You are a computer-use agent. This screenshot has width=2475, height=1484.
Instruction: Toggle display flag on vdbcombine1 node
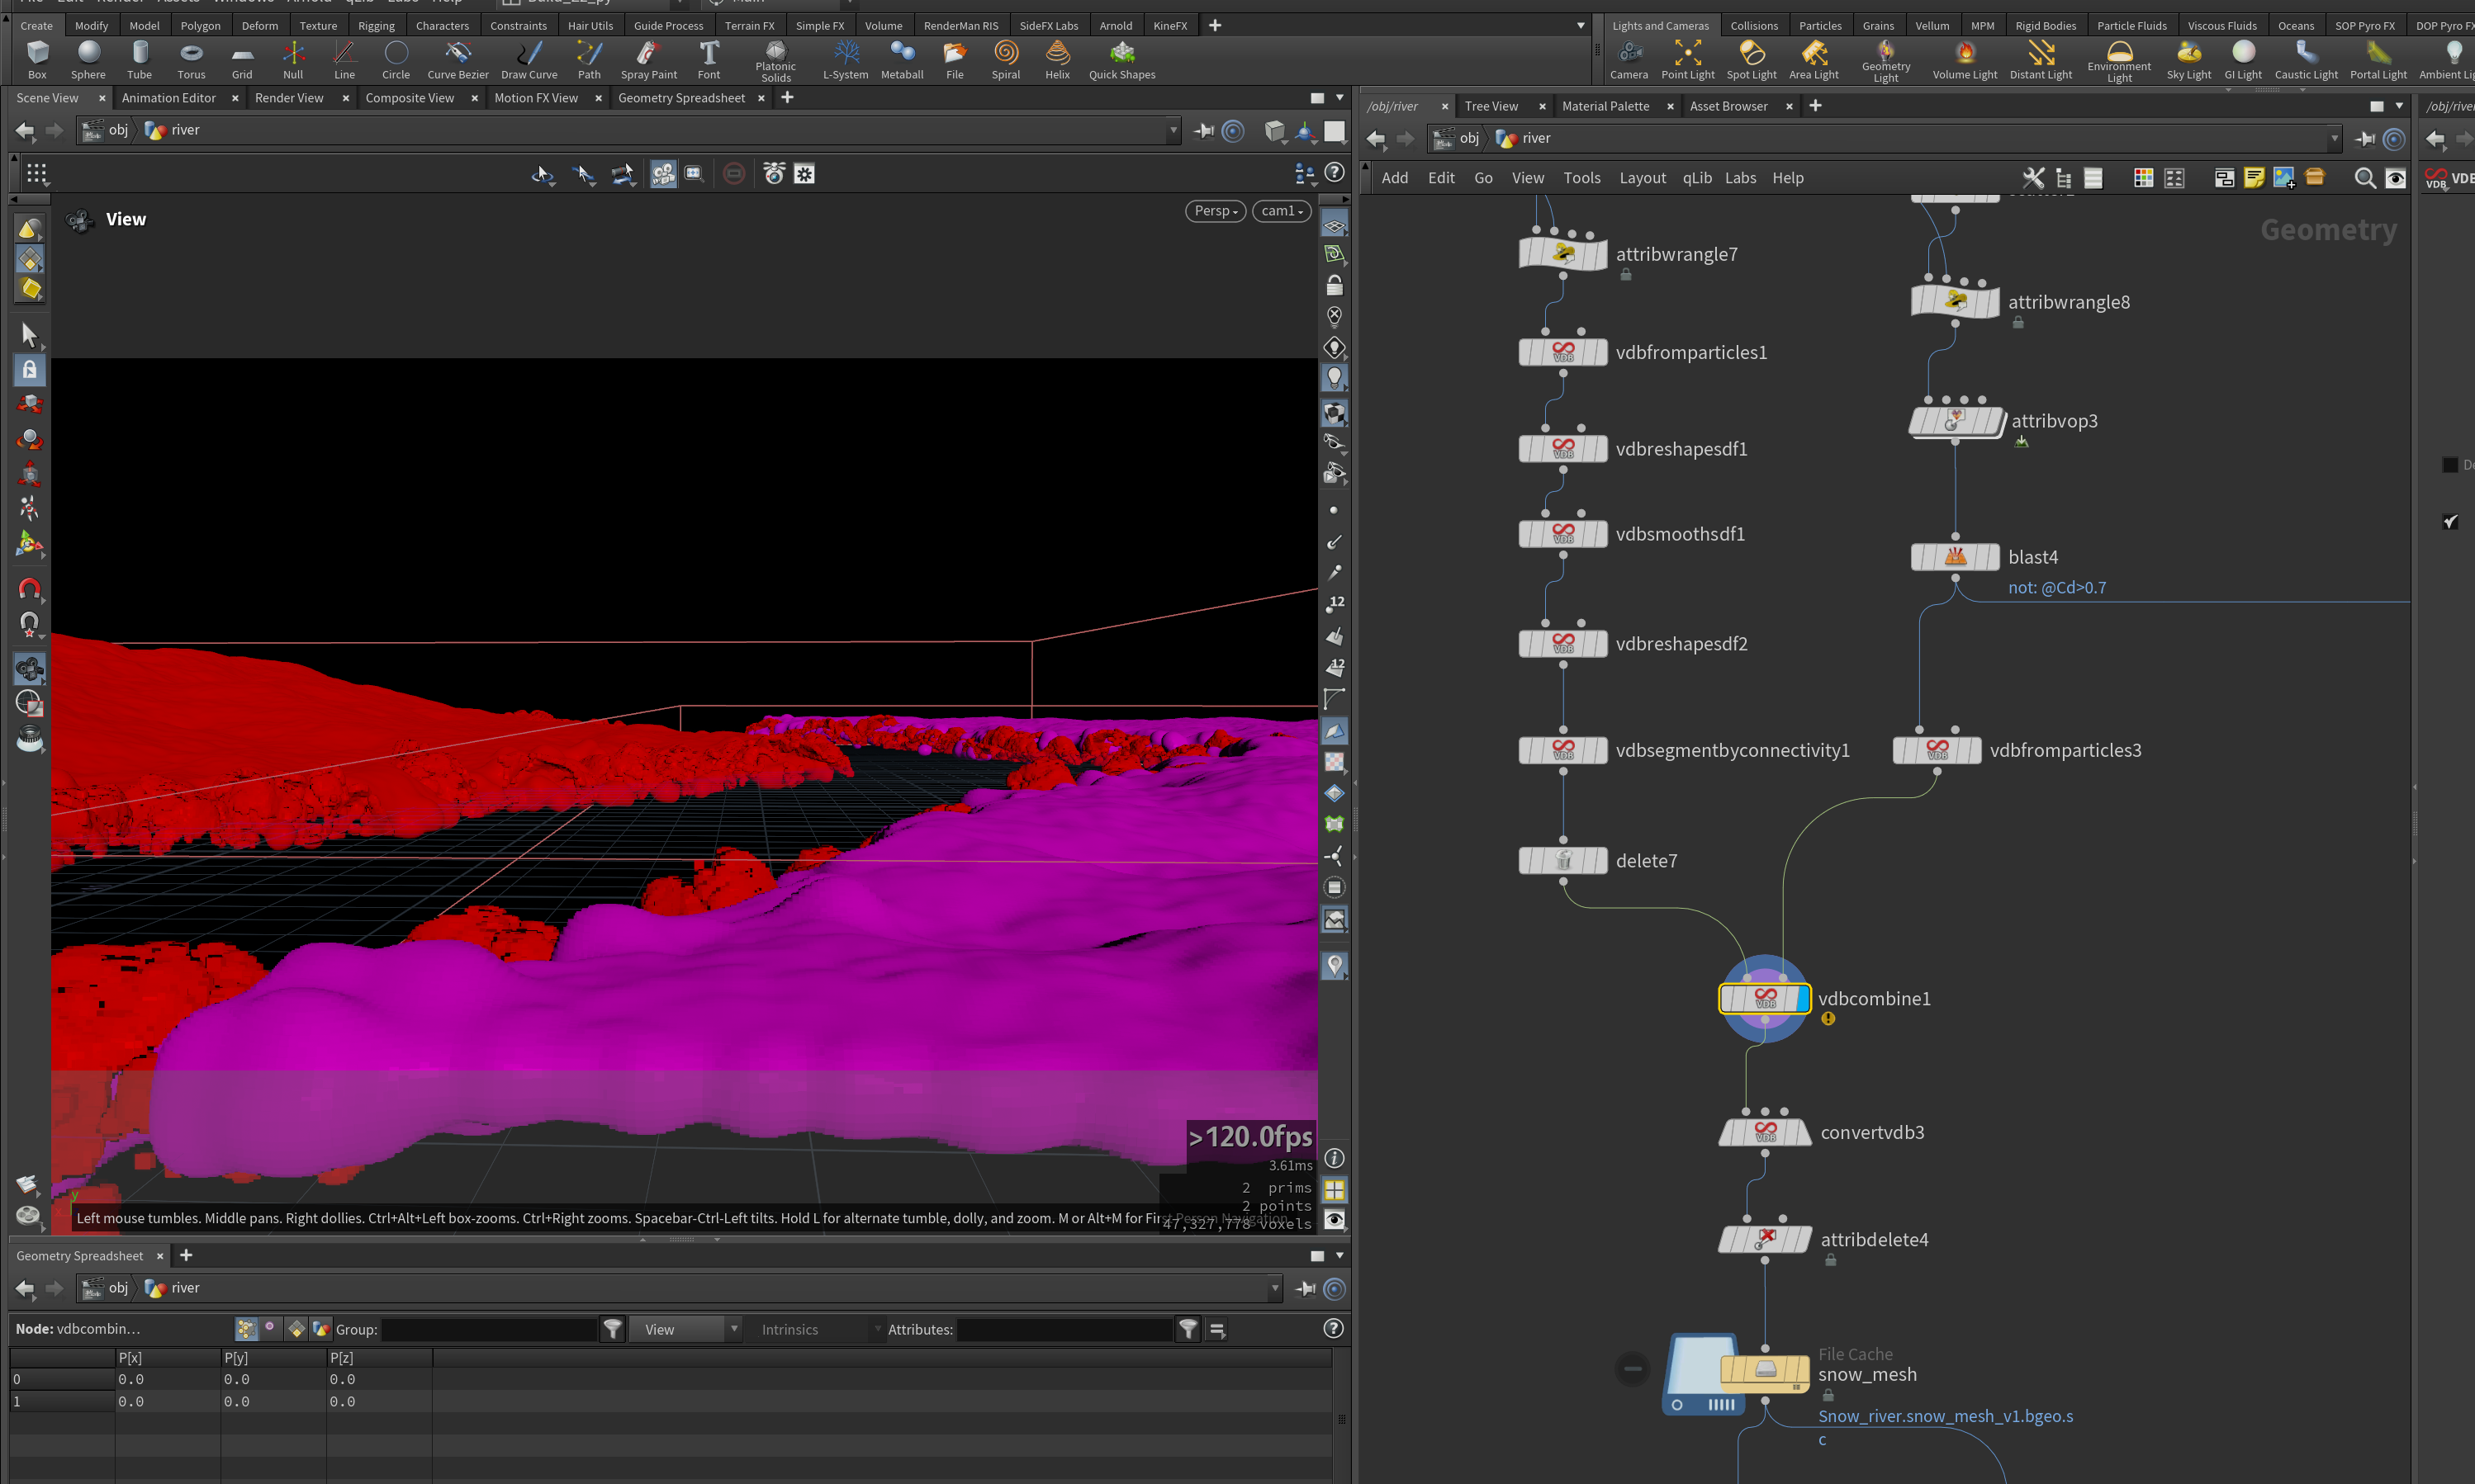1804,998
